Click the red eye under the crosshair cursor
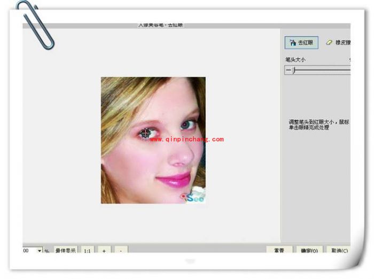This screenshot has width=374, height=279. tap(146, 133)
